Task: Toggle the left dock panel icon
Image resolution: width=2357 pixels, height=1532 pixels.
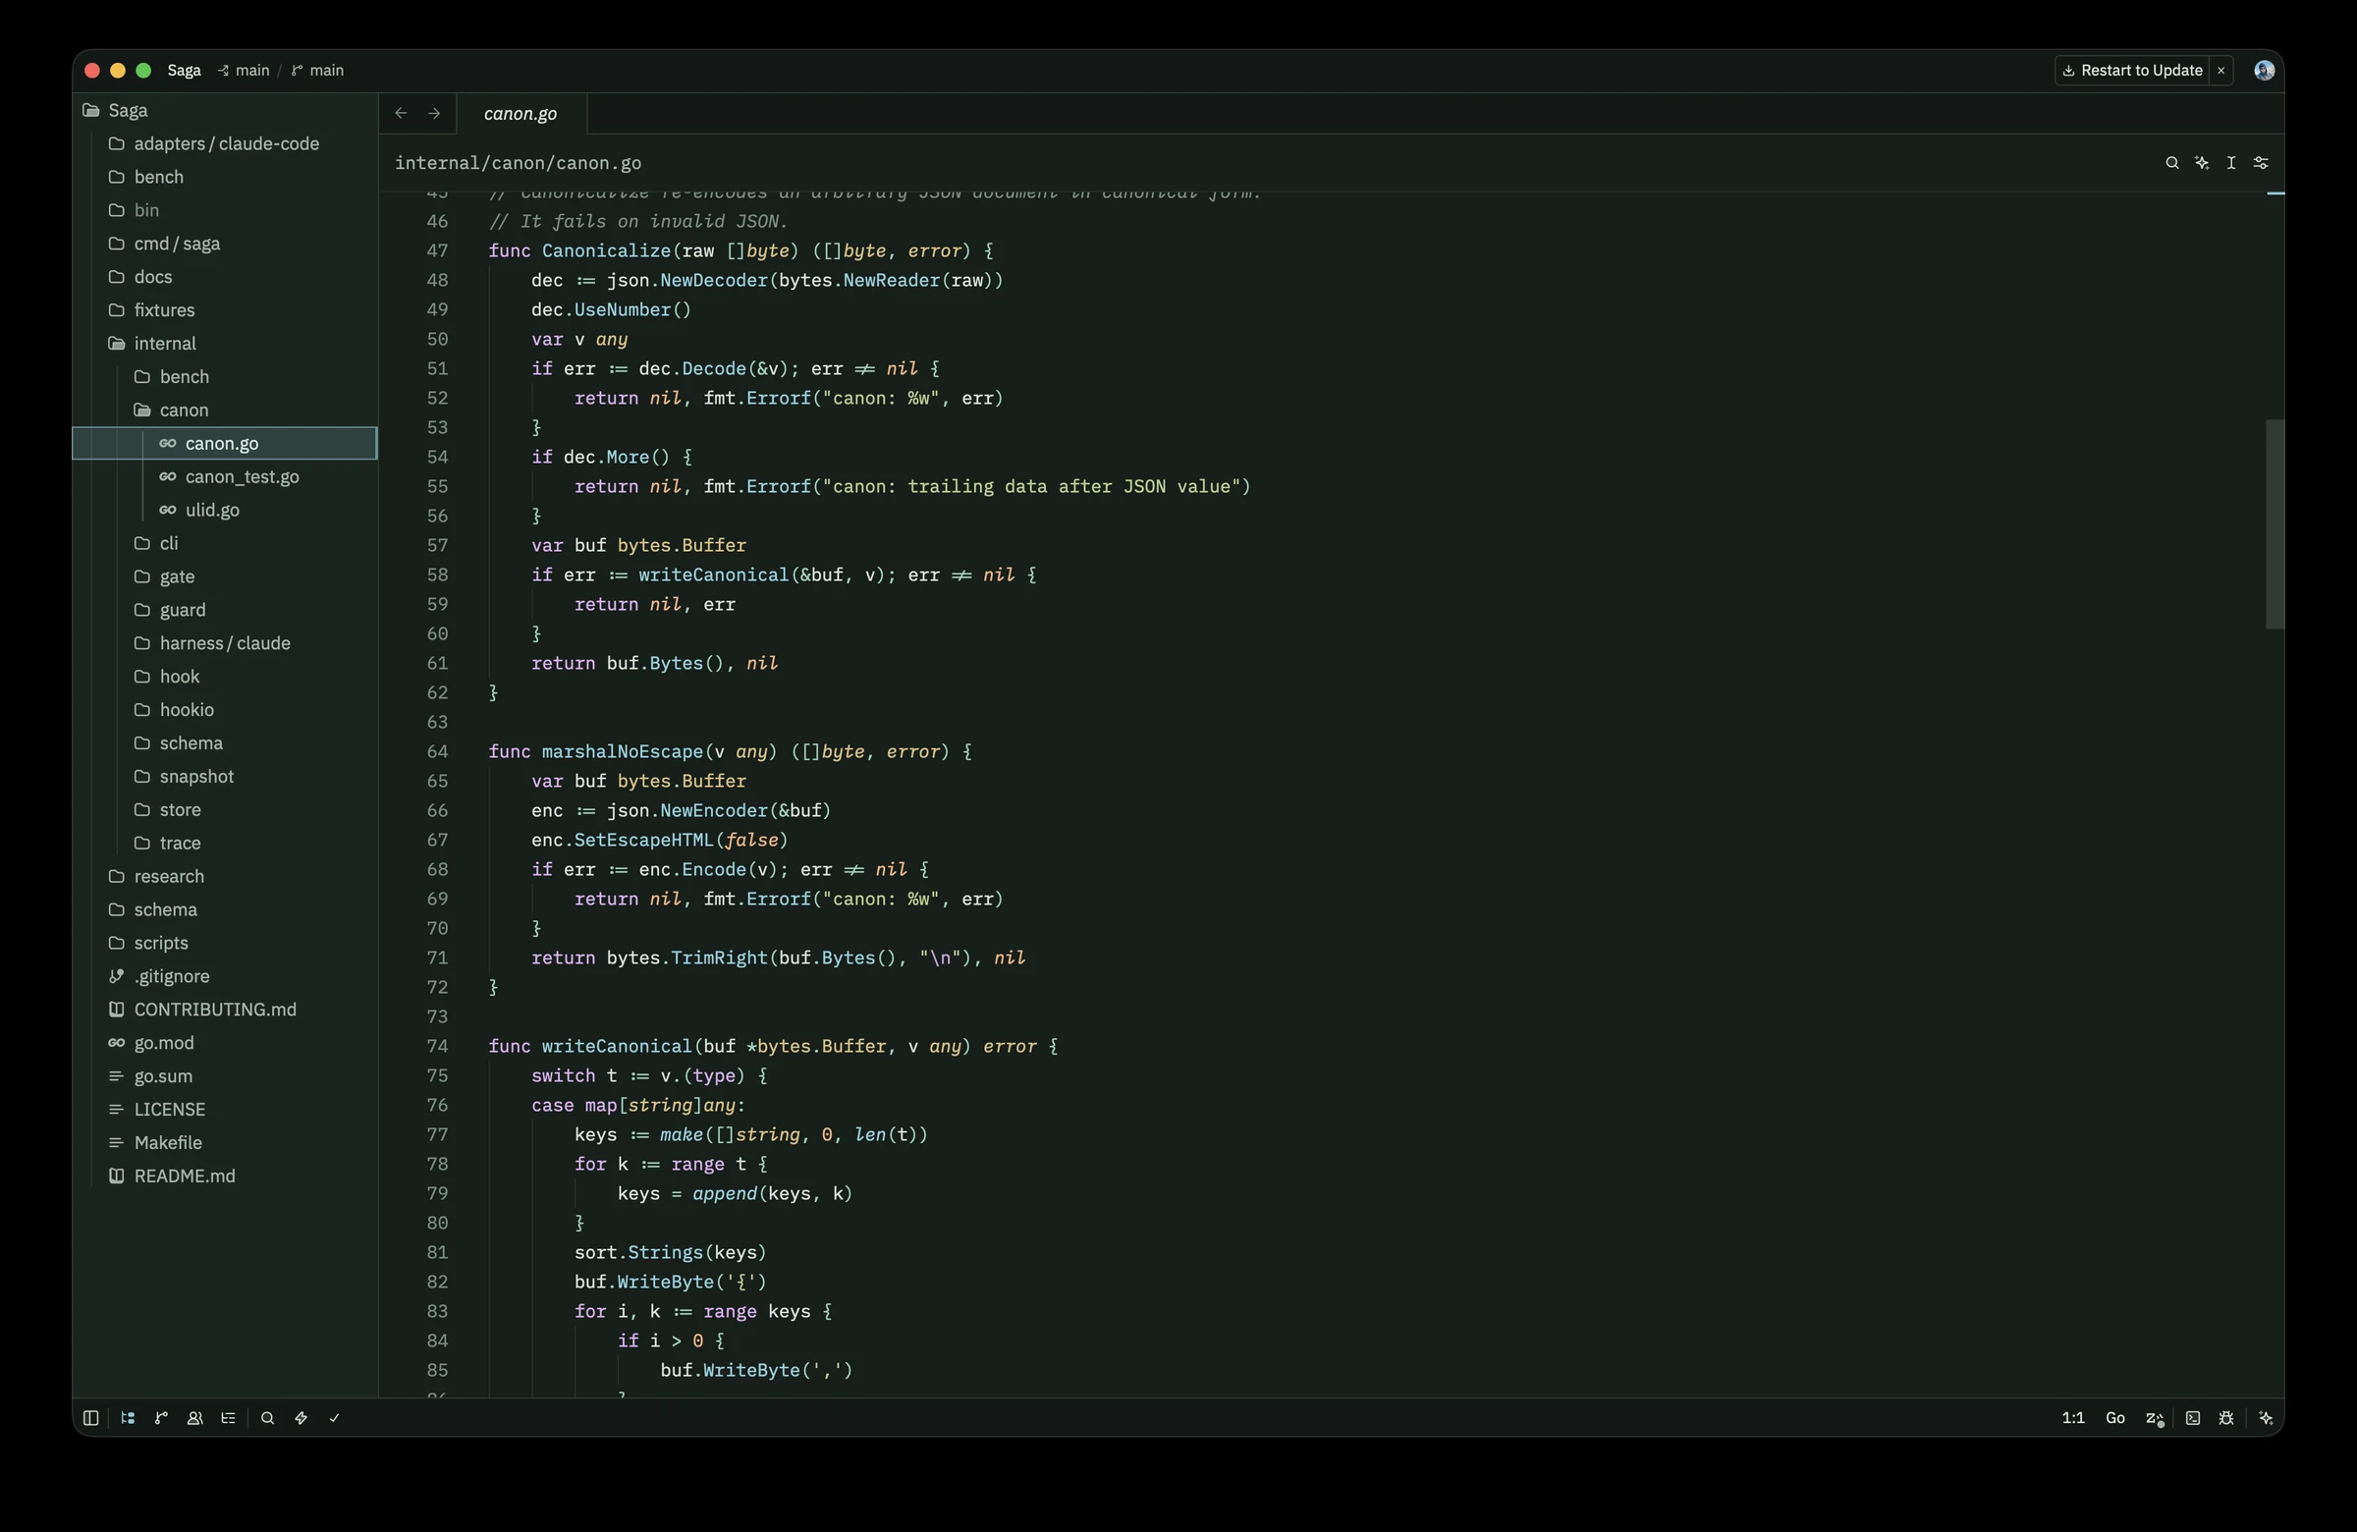Action: point(91,1418)
